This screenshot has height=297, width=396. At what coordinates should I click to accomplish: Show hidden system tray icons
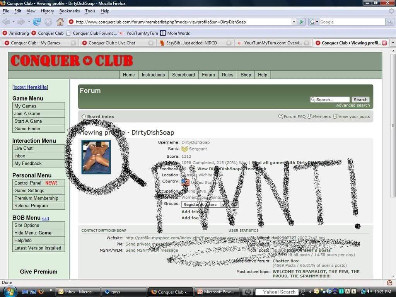pos(310,292)
